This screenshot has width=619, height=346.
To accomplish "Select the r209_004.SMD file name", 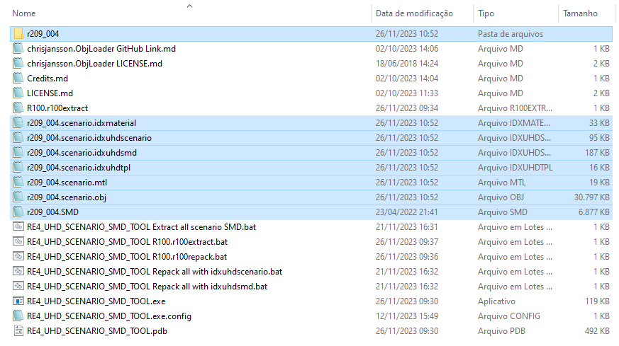I will coord(53,212).
